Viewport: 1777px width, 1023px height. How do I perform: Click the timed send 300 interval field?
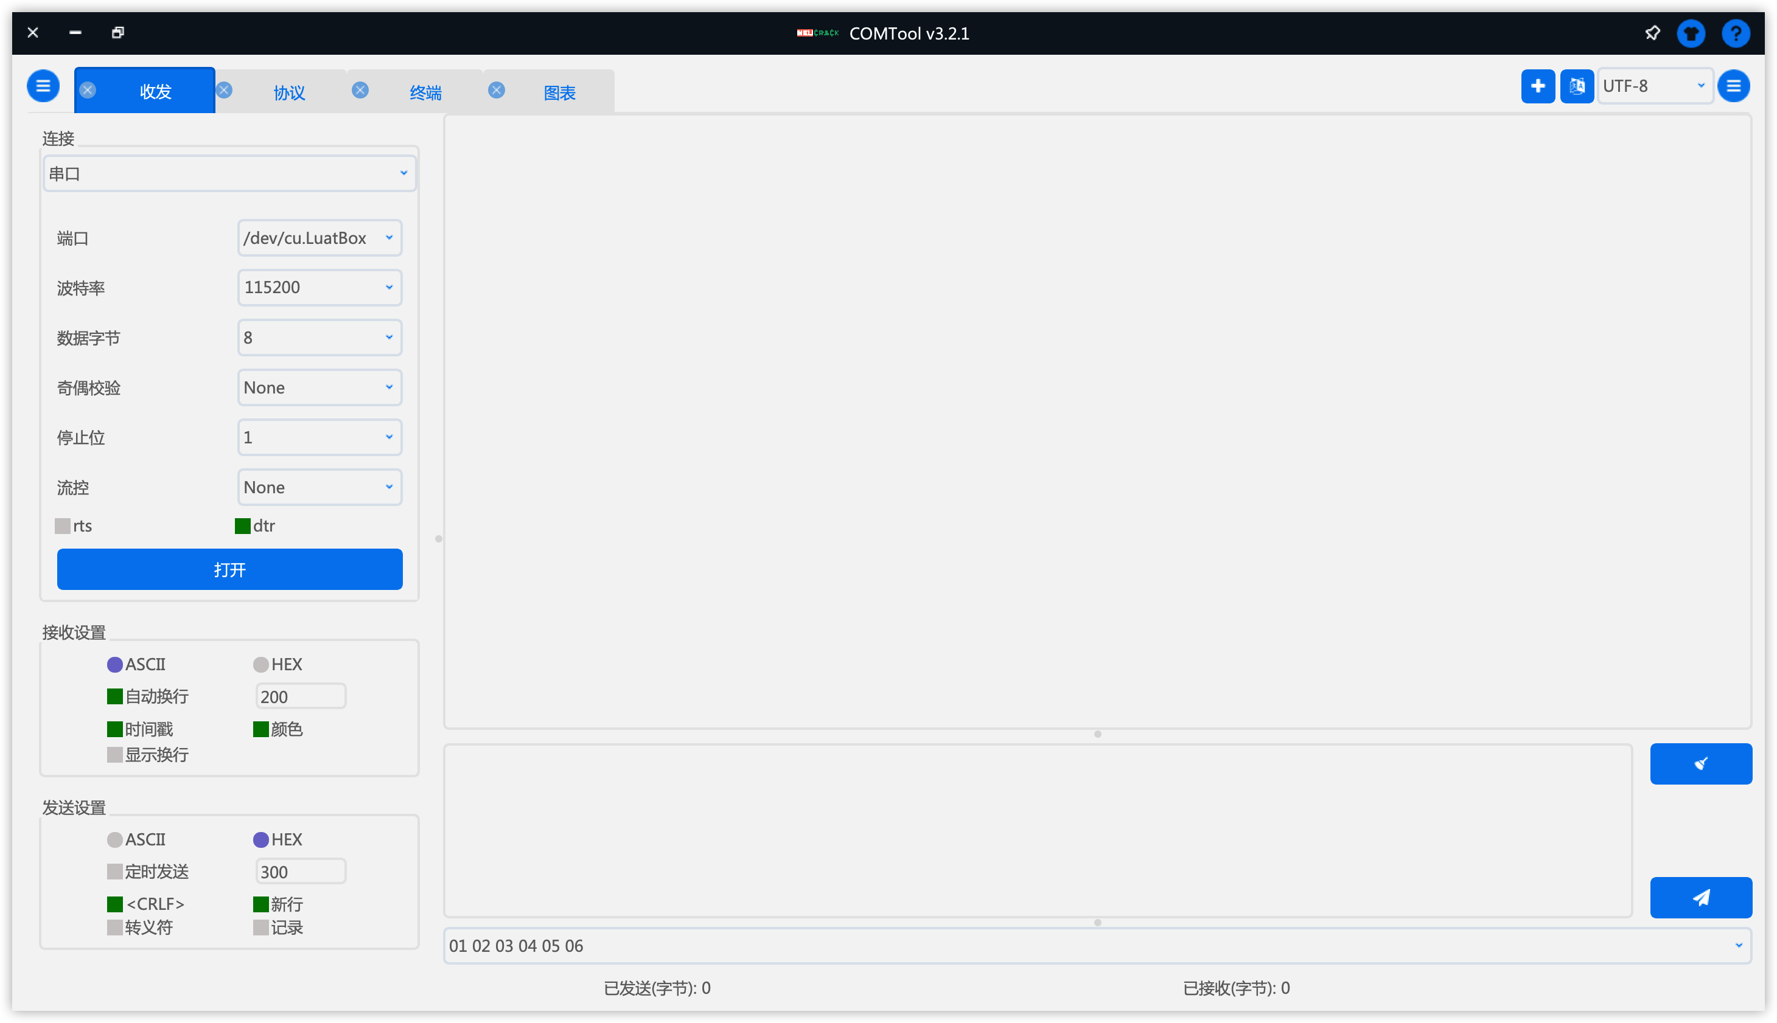click(x=300, y=871)
